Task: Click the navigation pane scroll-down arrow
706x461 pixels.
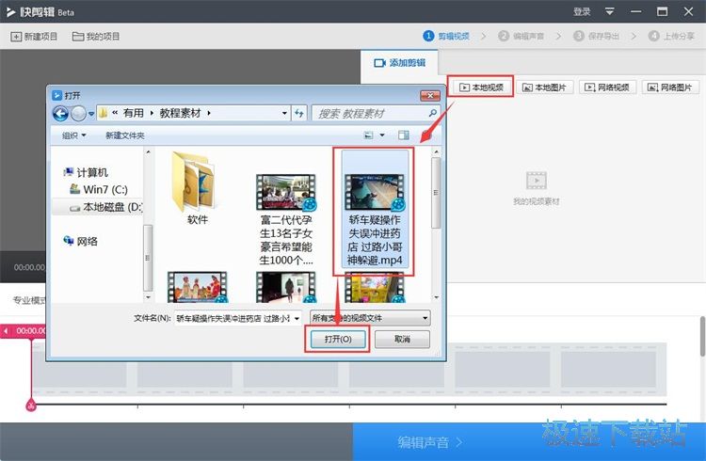Action: pos(148,297)
